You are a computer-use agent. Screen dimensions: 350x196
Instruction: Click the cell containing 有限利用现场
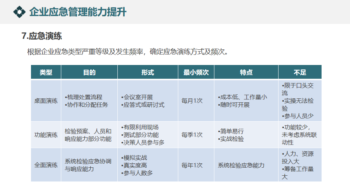148,135
